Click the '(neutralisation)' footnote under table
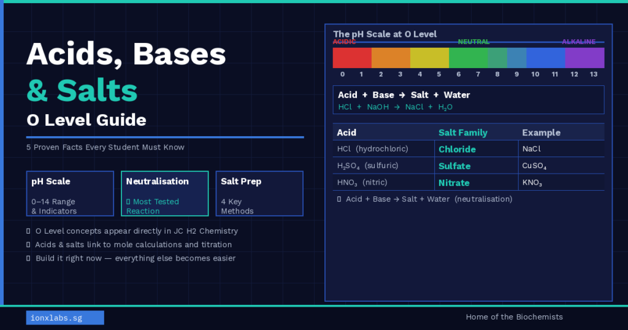Viewport: 628px width, 330px height. tap(483, 199)
